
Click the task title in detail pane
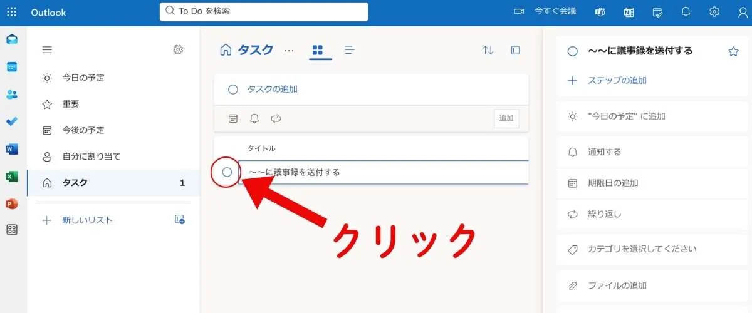(640, 51)
